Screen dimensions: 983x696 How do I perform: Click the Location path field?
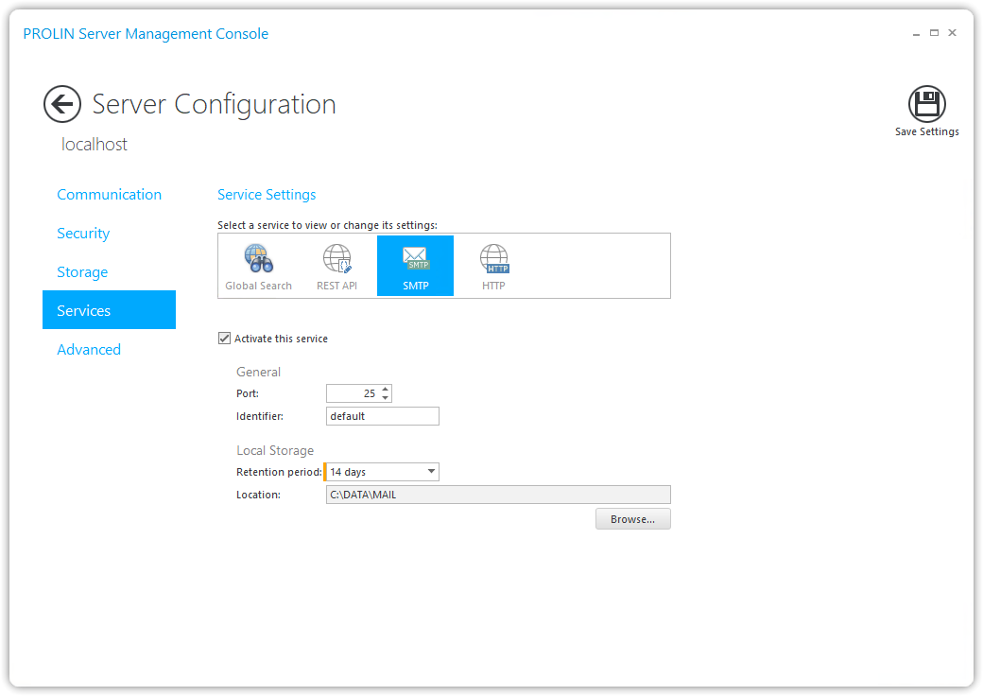[497, 495]
